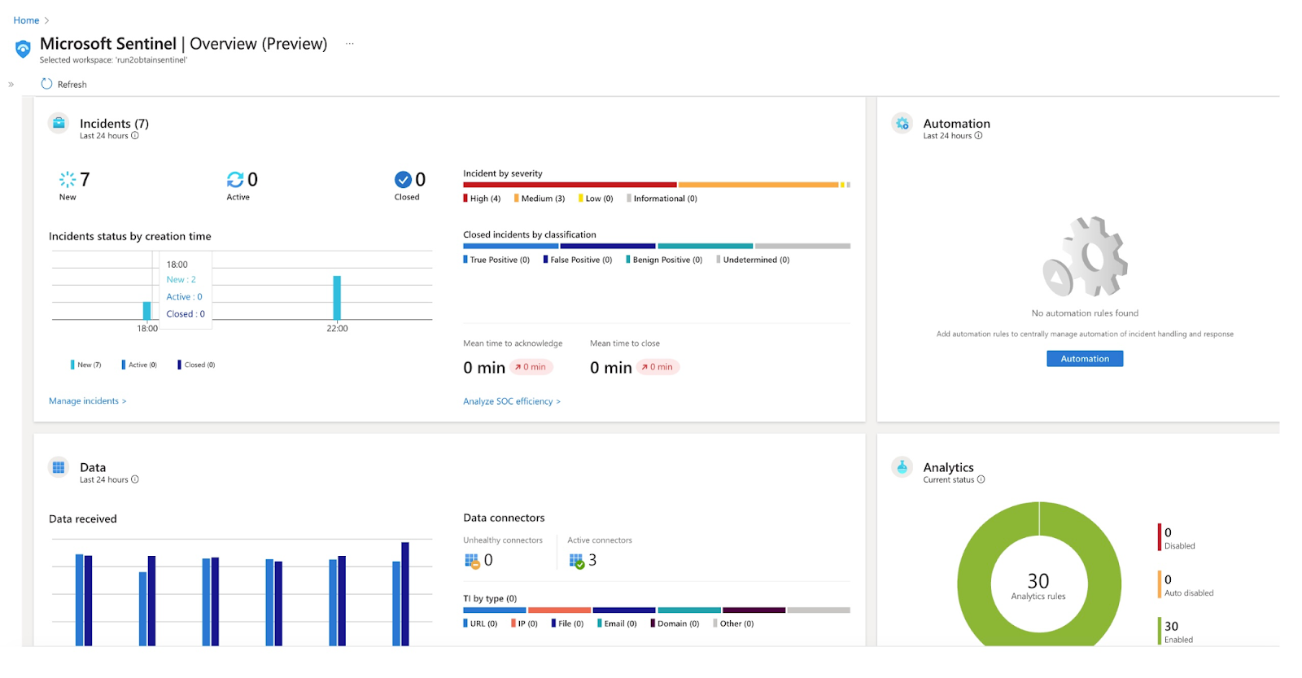Click the Domain (0) TI type legend
Screen dimensions: 1302x678
(675, 623)
